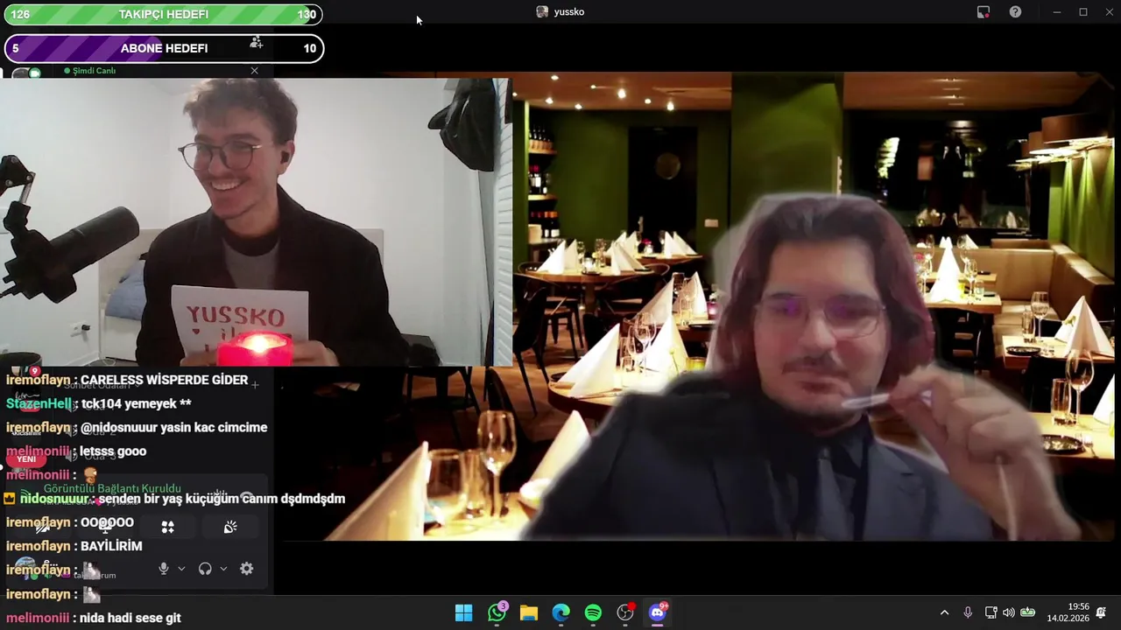Toggle camera in voice controls
1121x630 pixels.
click(x=42, y=527)
